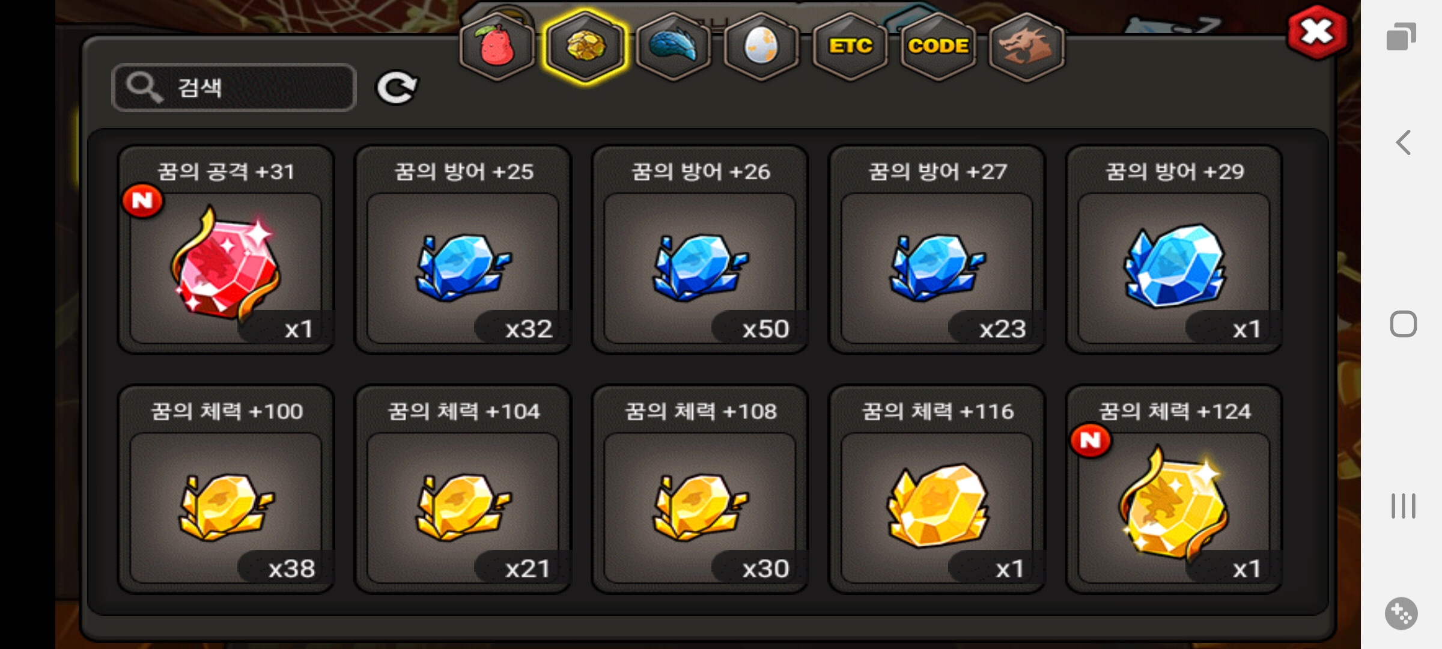Choose the 꿈의 체력 +116 yellow gem

pos(937,489)
